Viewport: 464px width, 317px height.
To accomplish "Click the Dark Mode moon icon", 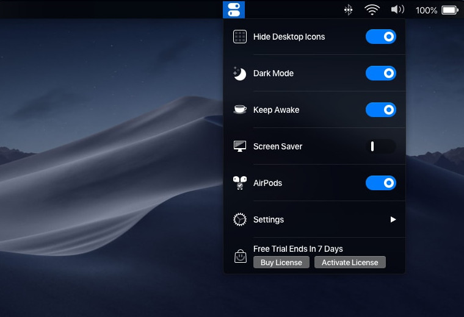I will pos(240,73).
